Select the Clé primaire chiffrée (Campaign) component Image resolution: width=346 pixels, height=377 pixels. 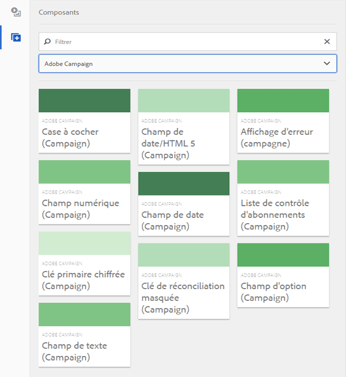84,263
